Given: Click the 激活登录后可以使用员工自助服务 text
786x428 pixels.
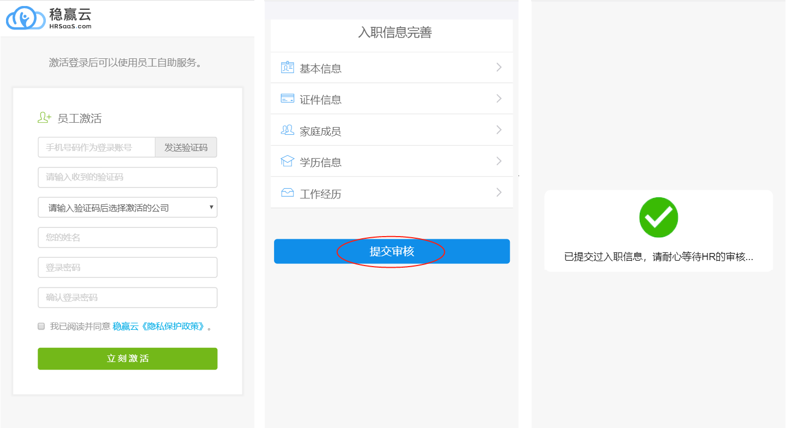Looking at the screenshot, I should pyautogui.click(x=127, y=63).
